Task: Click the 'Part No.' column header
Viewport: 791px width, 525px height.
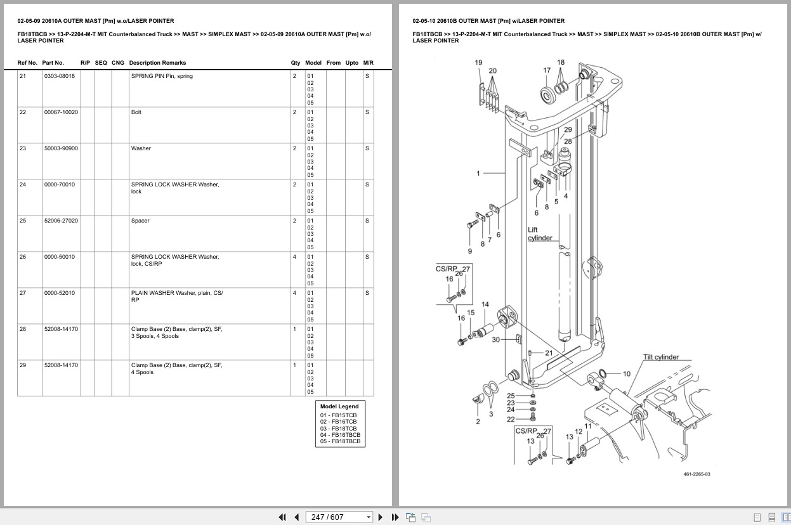Action: 53,63
